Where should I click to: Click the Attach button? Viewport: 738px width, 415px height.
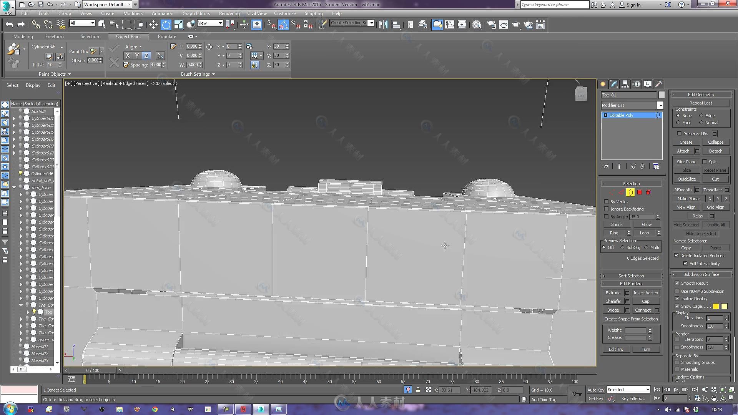pos(683,151)
